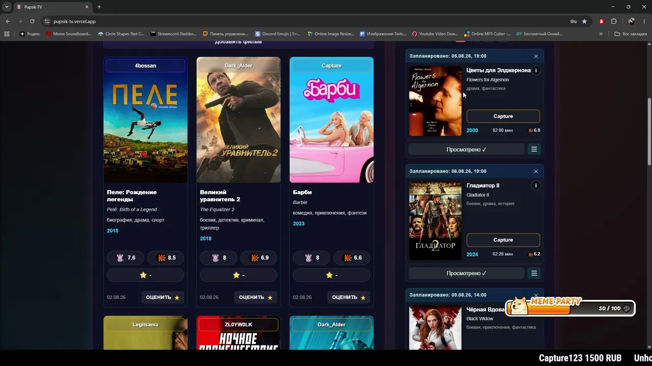The image size is (652, 366).
Task: Open the Discord Emojis bookmark
Action: click(278, 34)
